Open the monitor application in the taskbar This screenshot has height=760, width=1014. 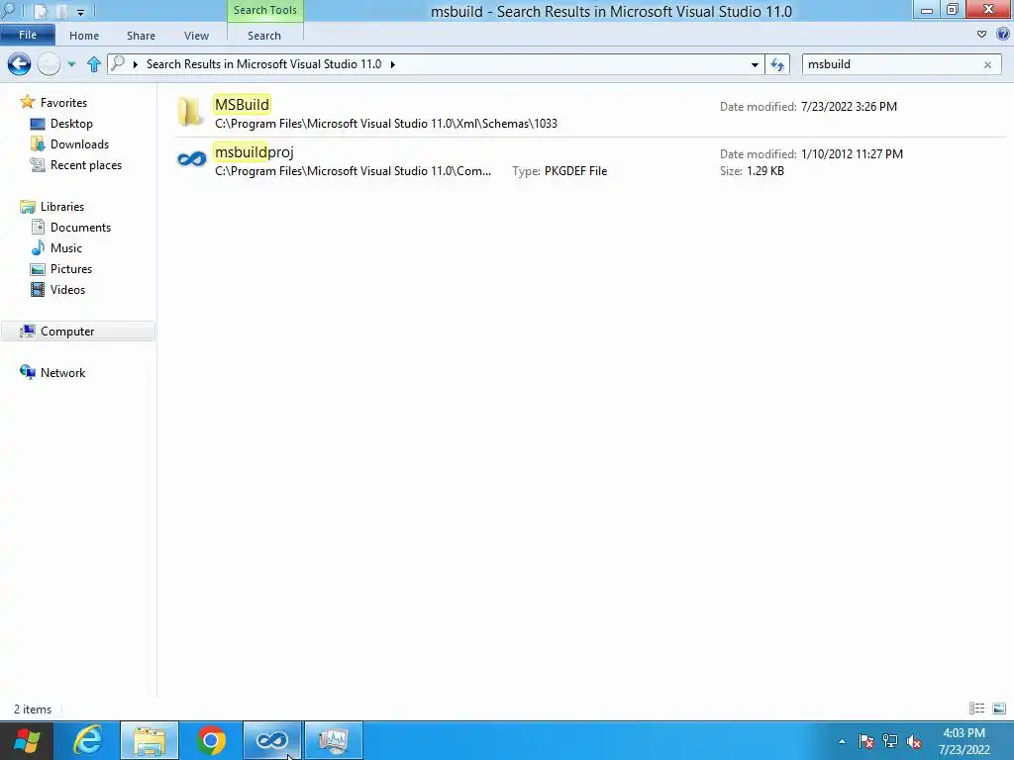[x=334, y=740]
